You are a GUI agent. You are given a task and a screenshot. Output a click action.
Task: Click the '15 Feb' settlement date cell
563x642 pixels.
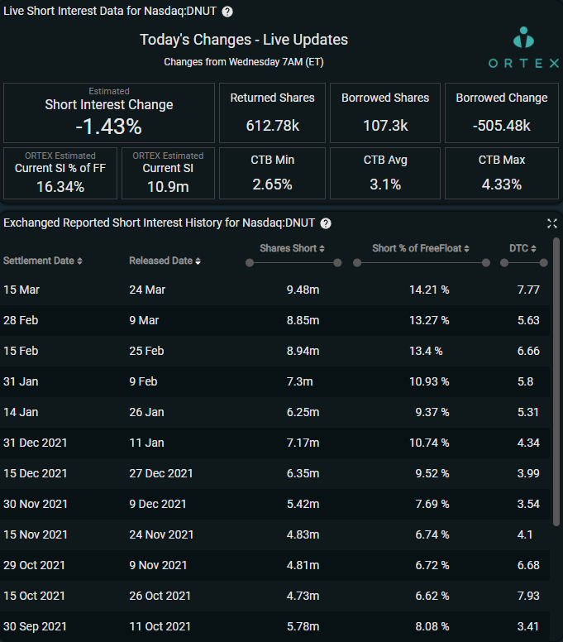pos(21,351)
